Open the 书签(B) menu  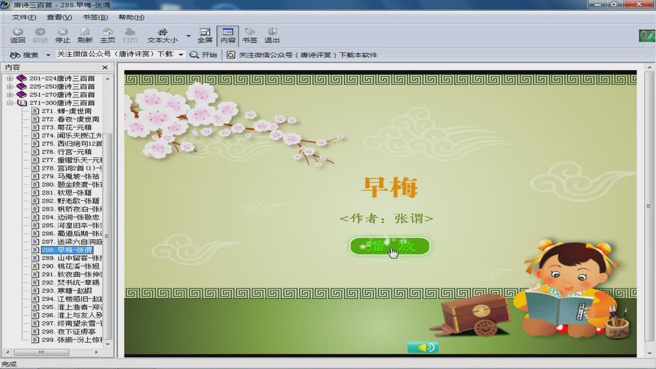coord(95,17)
